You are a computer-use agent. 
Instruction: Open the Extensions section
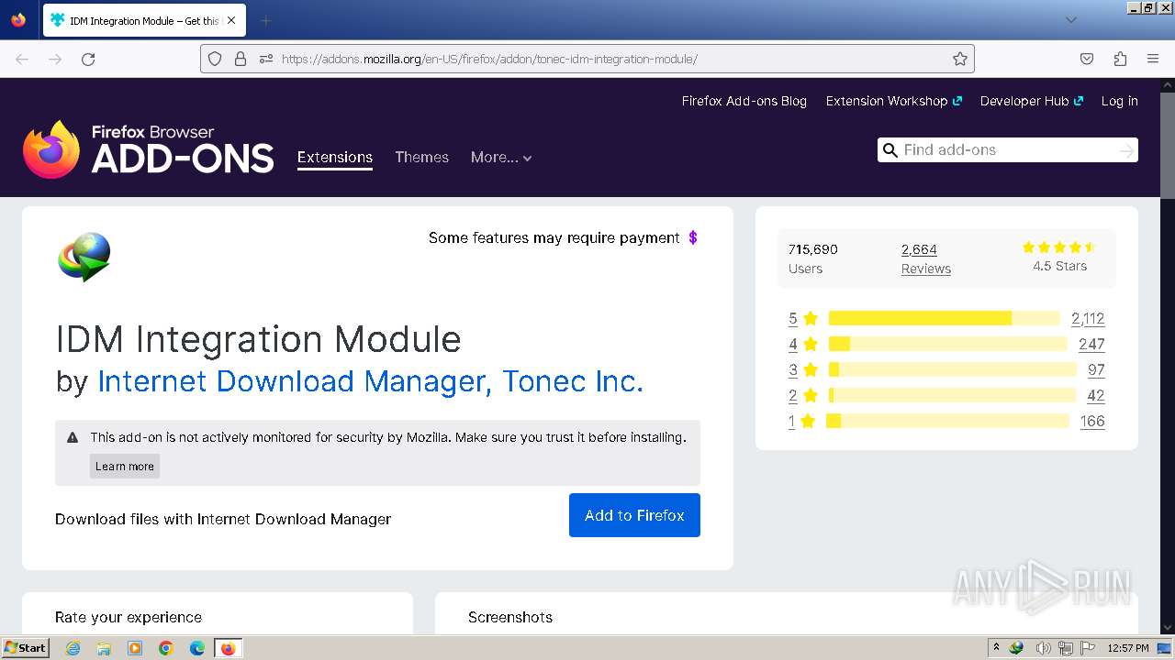click(x=335, y=158)
